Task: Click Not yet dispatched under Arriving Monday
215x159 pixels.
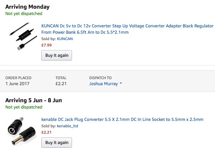Action: (x=24, y=14)
